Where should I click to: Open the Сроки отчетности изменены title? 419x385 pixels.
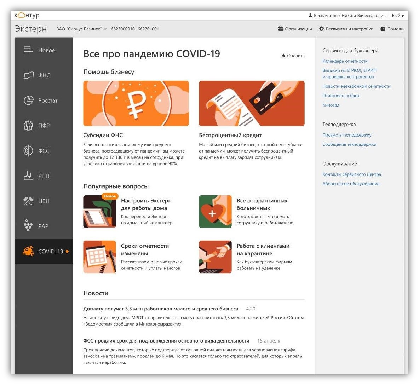(145, 249)
